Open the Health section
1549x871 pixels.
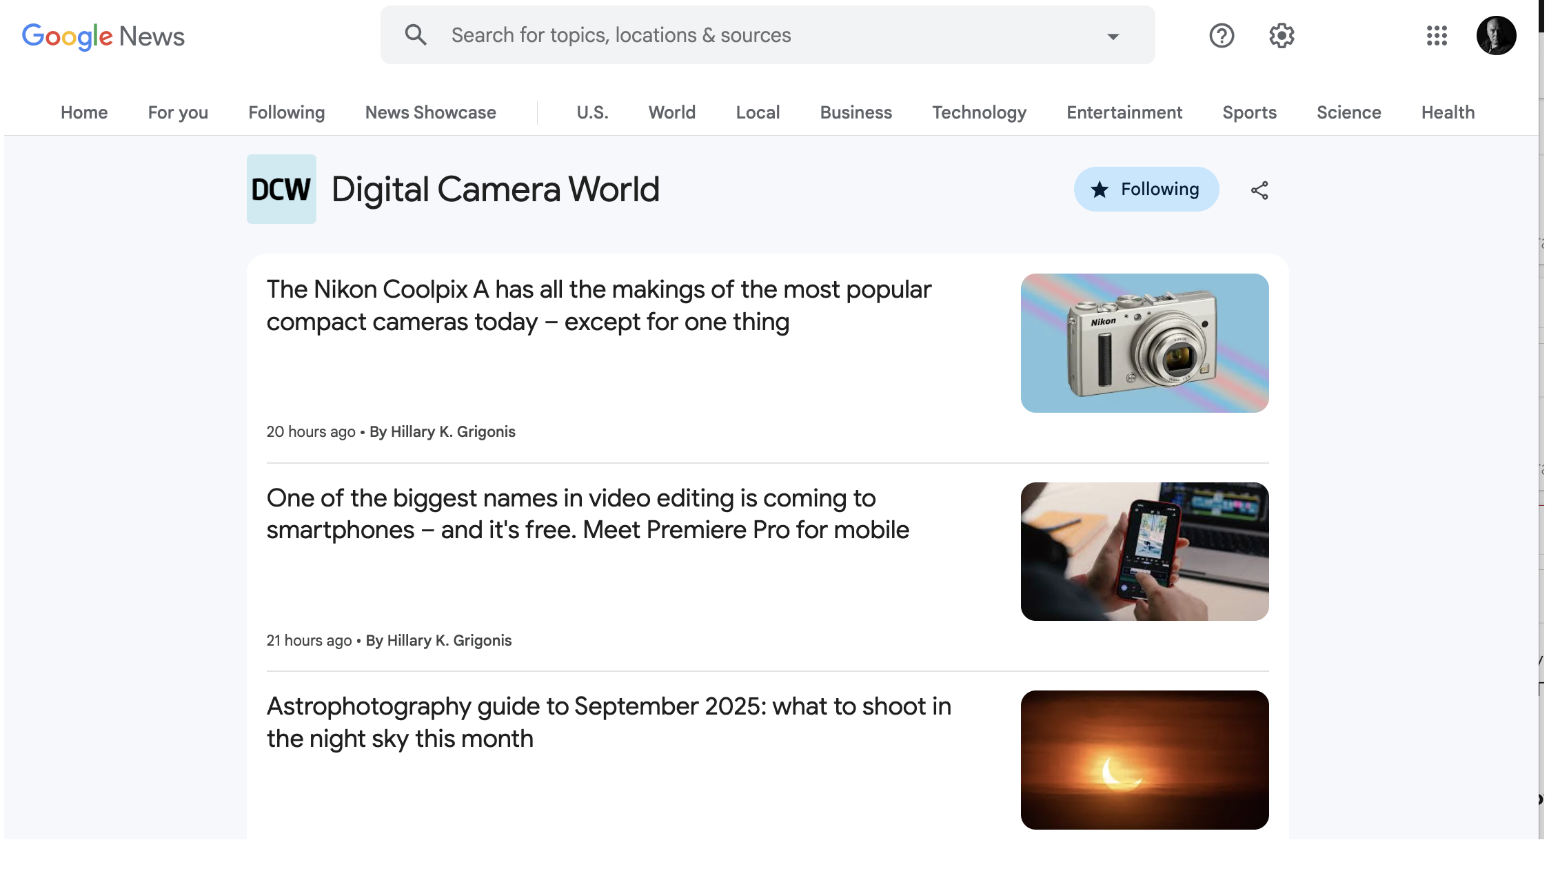pos(1448,112)
